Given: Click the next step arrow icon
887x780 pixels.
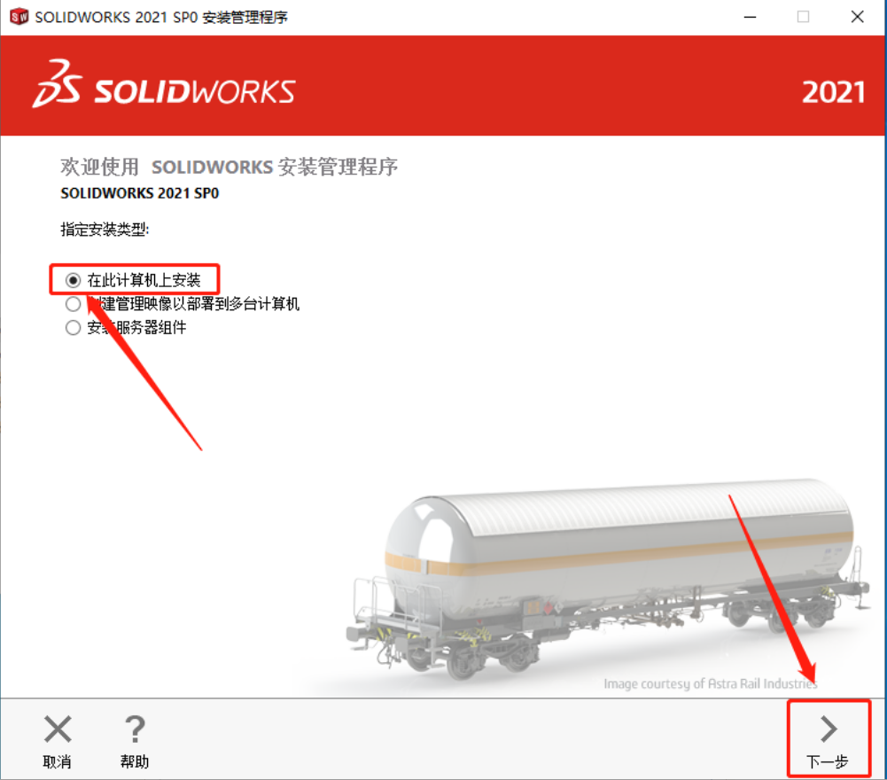Looking at the screenshot, I should click(x=829, y=729).
